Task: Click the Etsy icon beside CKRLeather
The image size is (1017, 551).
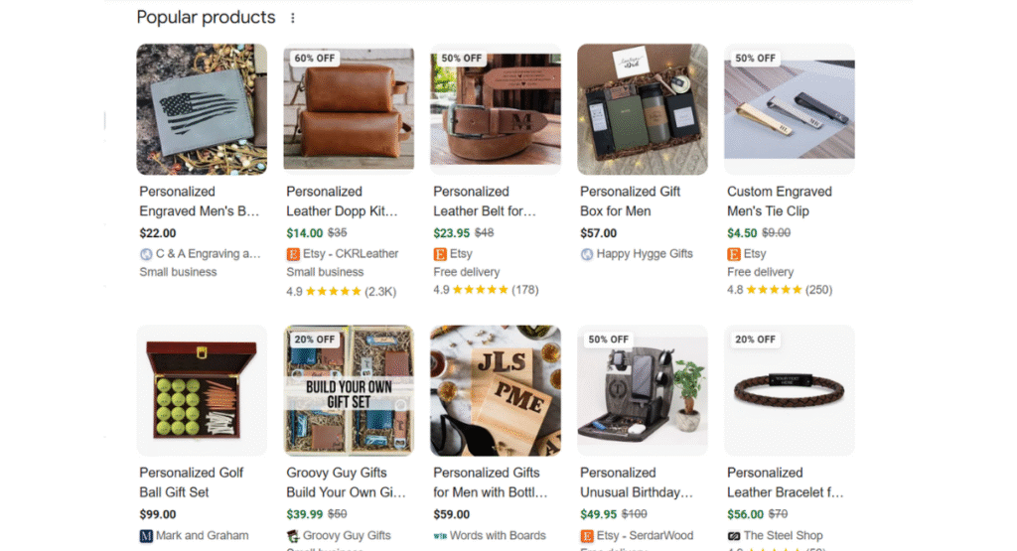Action: (x=293, y=254)
